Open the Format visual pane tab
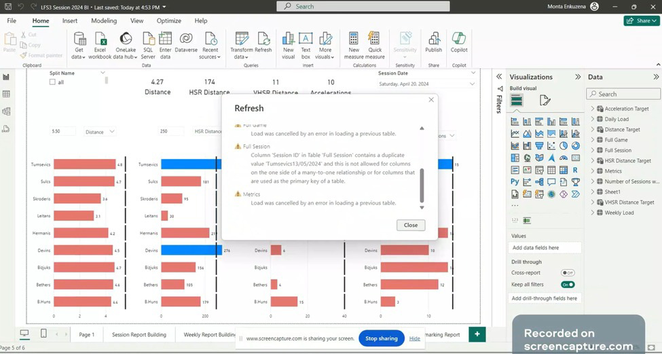The image size is (662, 354). click(x=545, y=101)
